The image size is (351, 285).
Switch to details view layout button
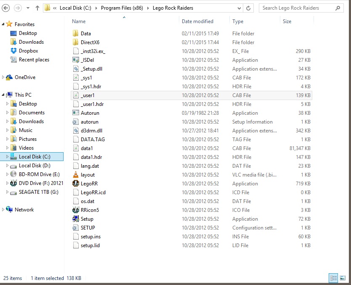pos(334,278)
